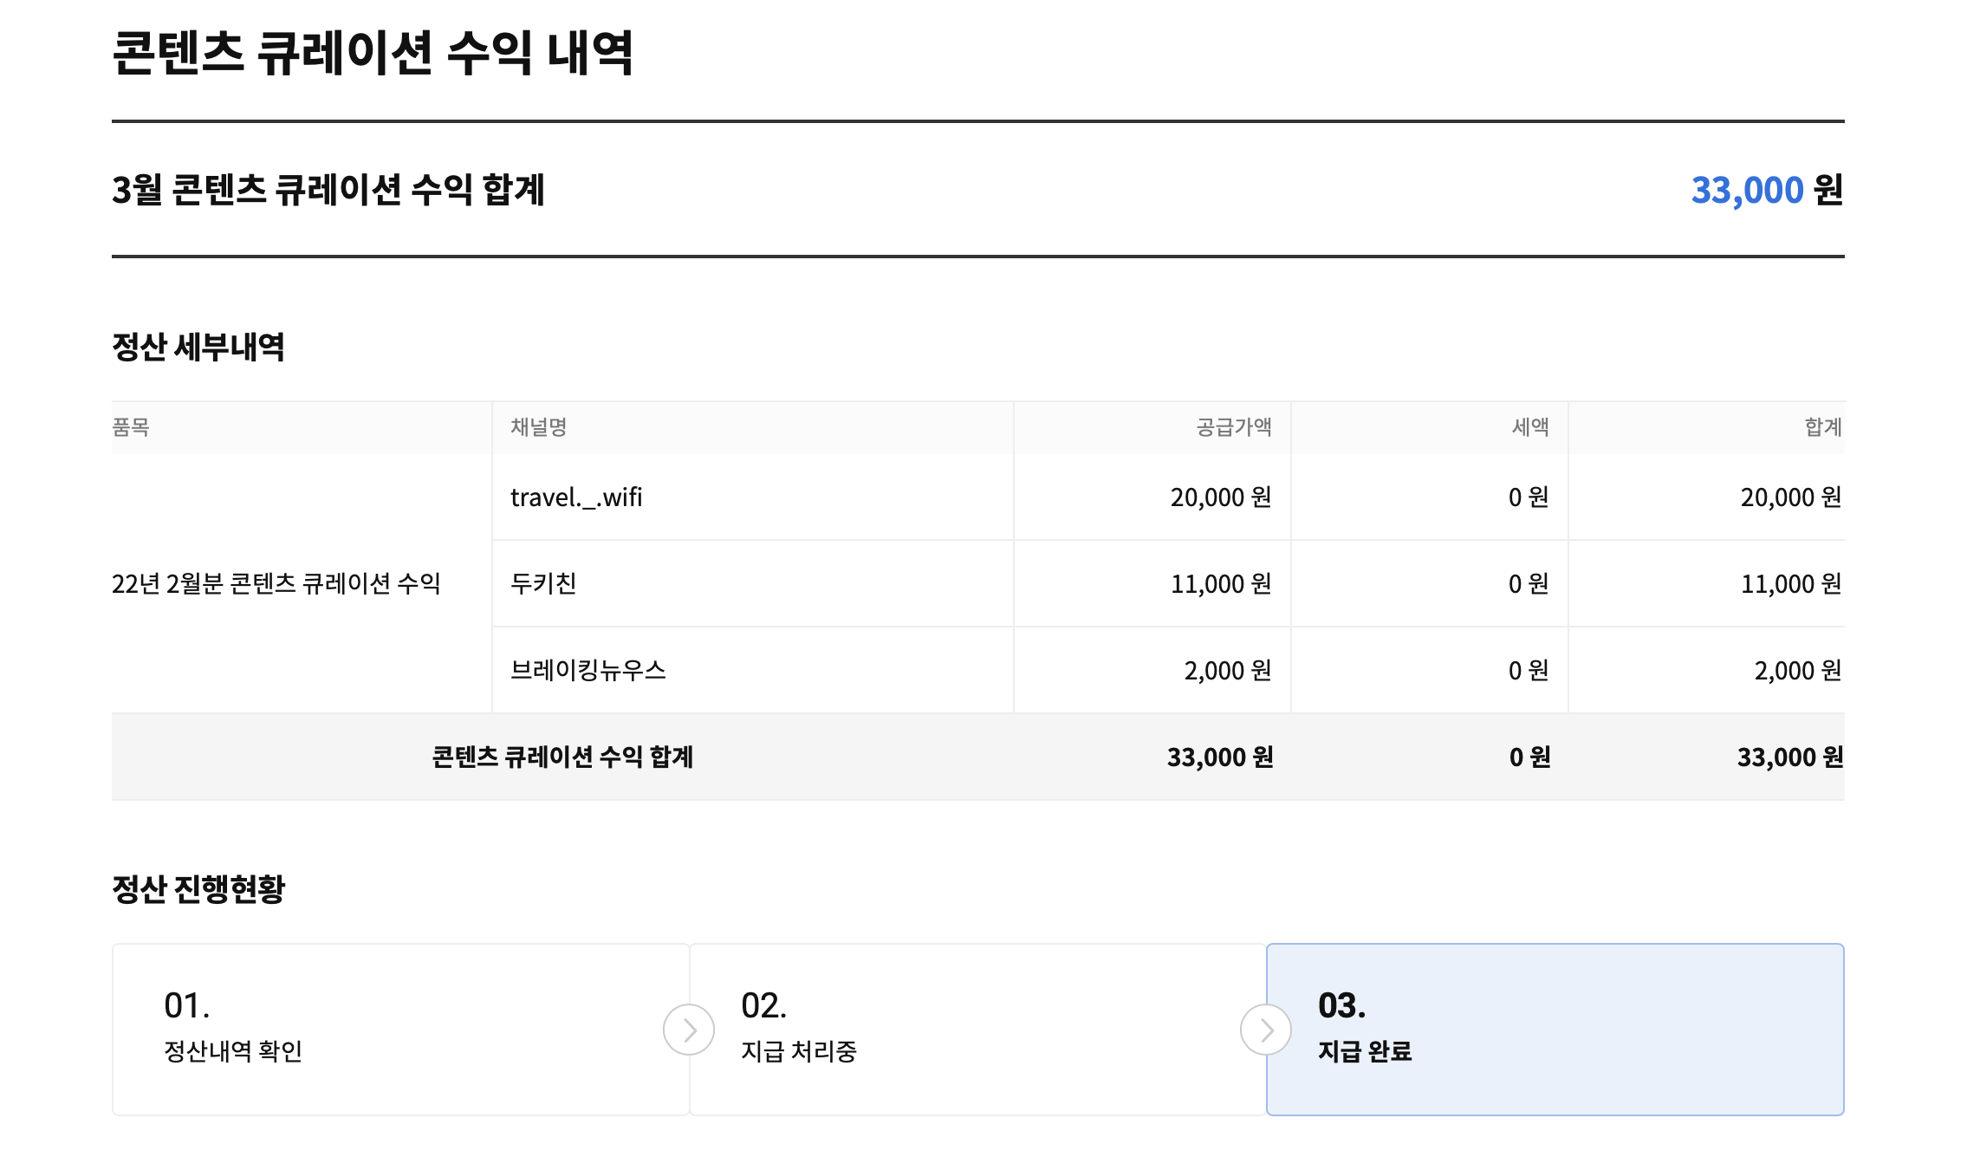Image resolution: width=1967 pixels, height=1170 pixels.
Task: Click the travel._.wifi channel name
Action: click(576, 497)
